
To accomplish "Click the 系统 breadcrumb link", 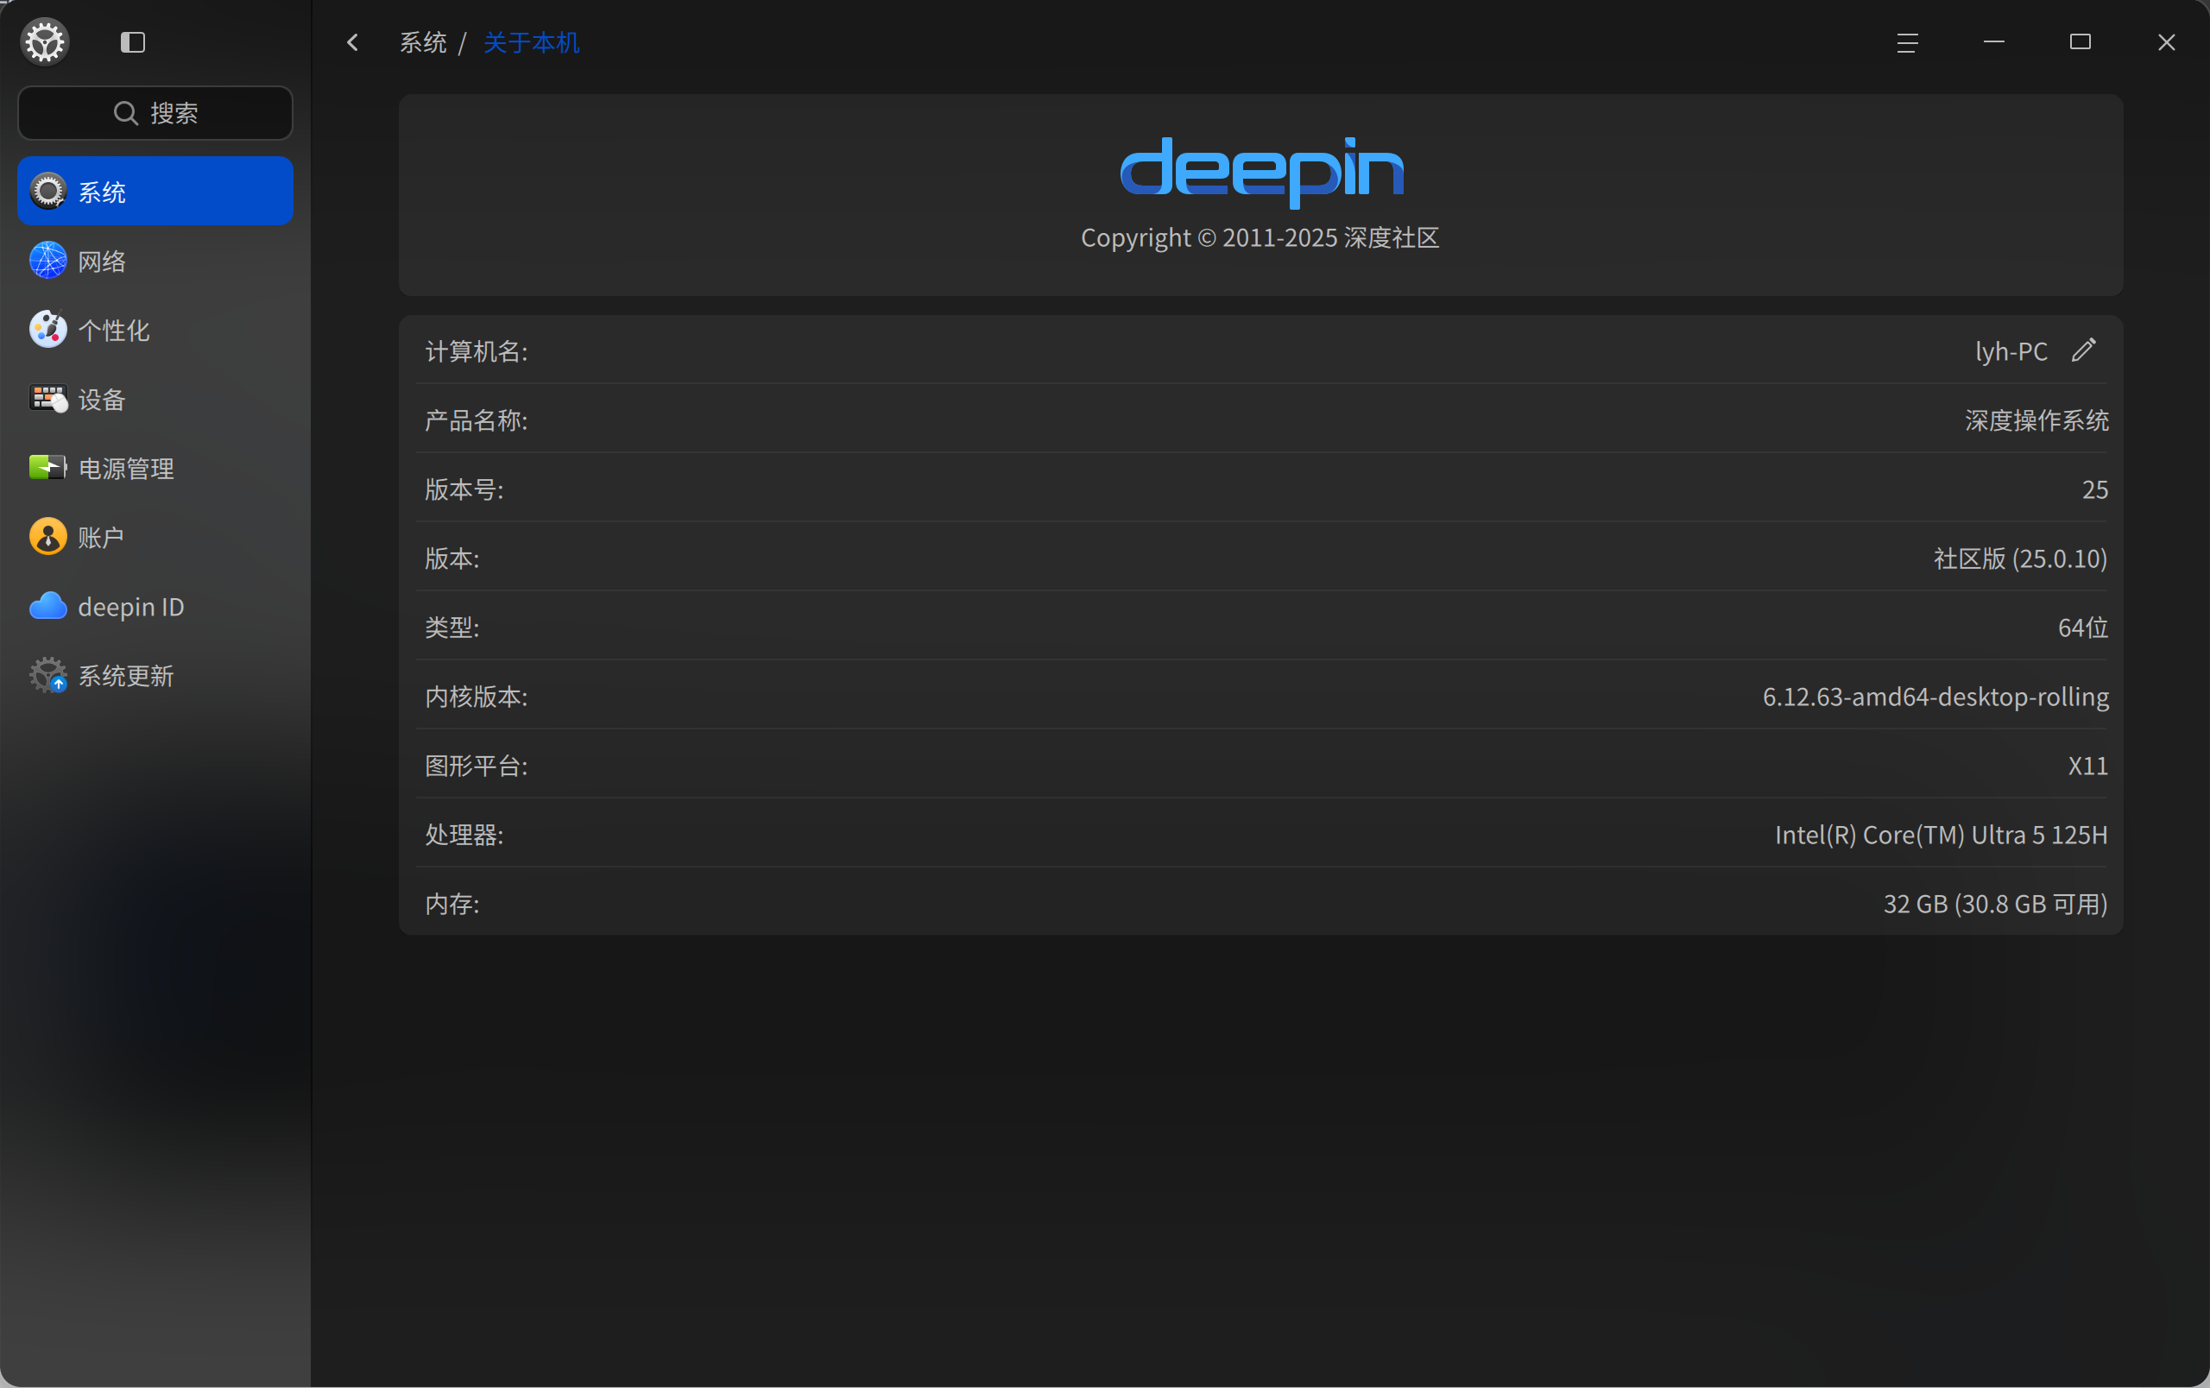I will pos(423,42).
